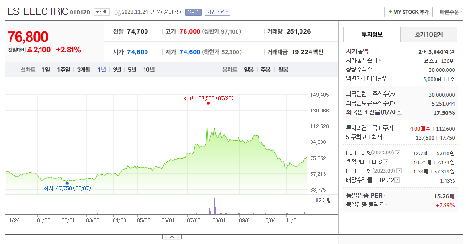Click the 추정PER EPS help question icon
This screenshot has height=244, width=466.
[x=386, y=162]
